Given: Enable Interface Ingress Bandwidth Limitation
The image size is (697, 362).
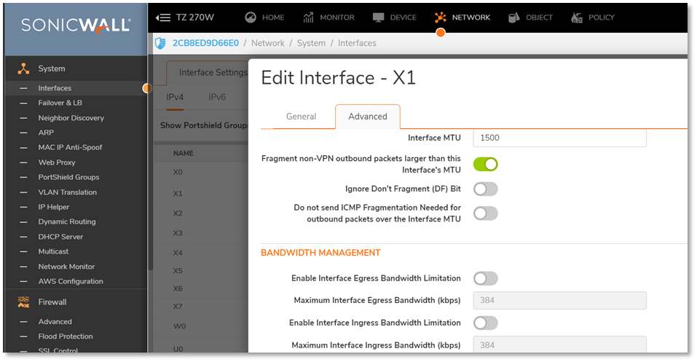Looking at the screenshot, I should click(485, 323).
